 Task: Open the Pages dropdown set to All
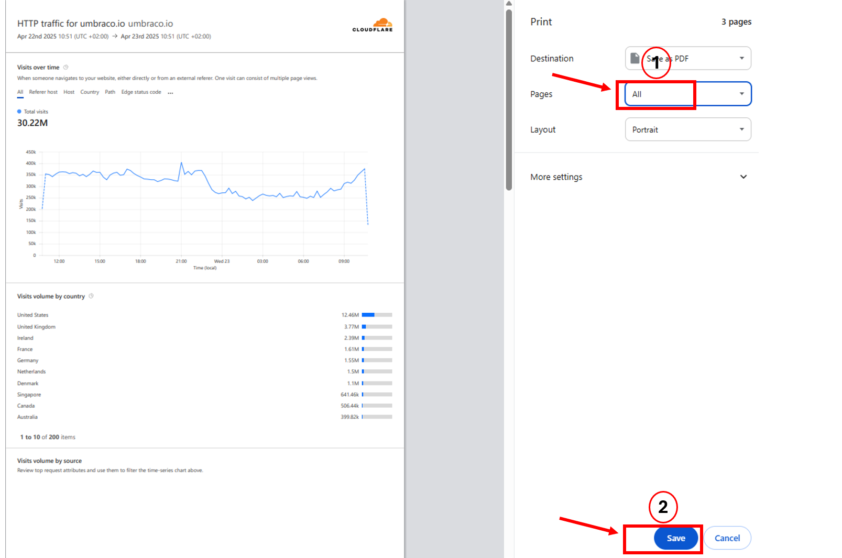pyautogui.click(x=688, y=94)
